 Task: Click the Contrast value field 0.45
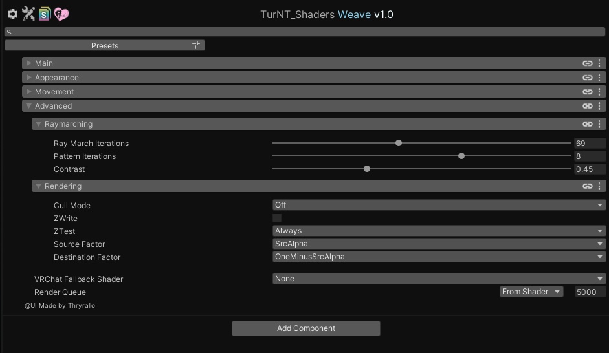pyautogui.click(x=590, y=169)
